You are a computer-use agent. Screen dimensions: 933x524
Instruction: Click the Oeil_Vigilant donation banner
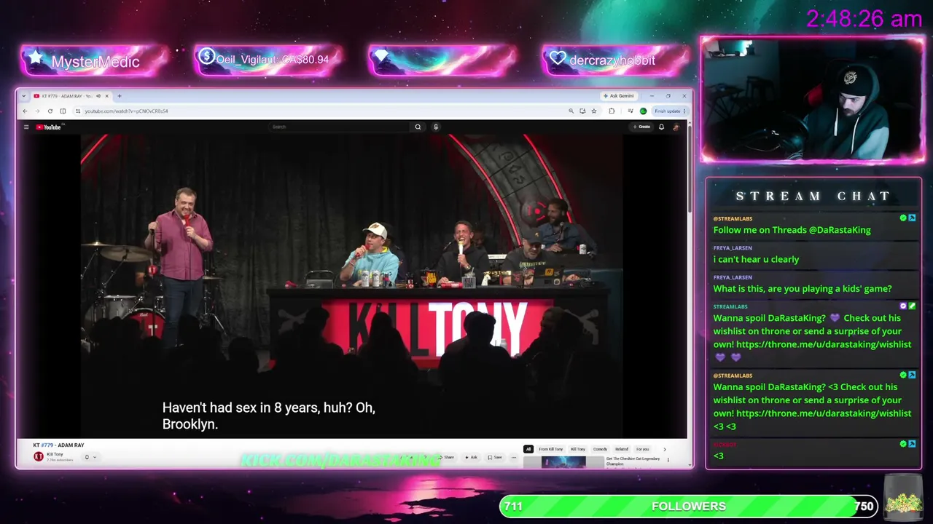(x=268, y=60)
